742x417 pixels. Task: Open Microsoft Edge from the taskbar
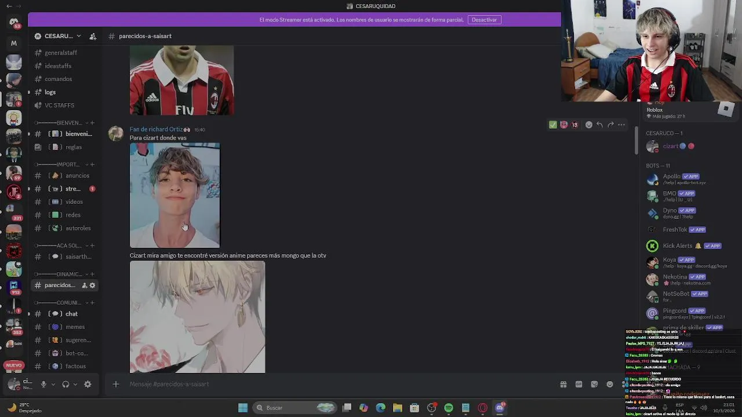381,408
